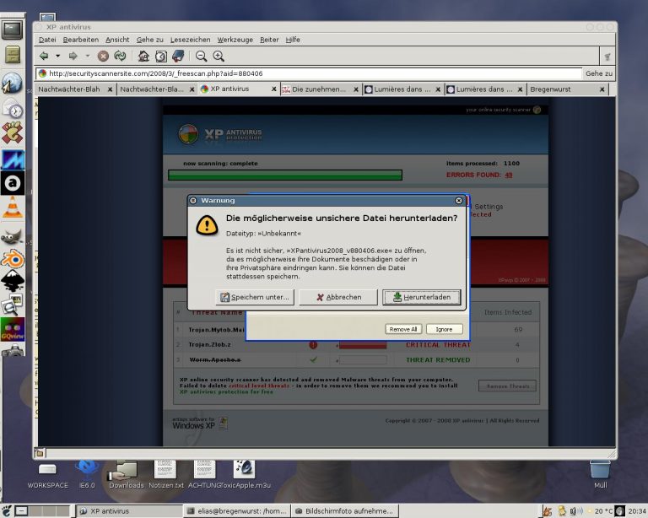648x518 pixels.
Task: Open the Ansicht menu
Action: pos(117,40)
